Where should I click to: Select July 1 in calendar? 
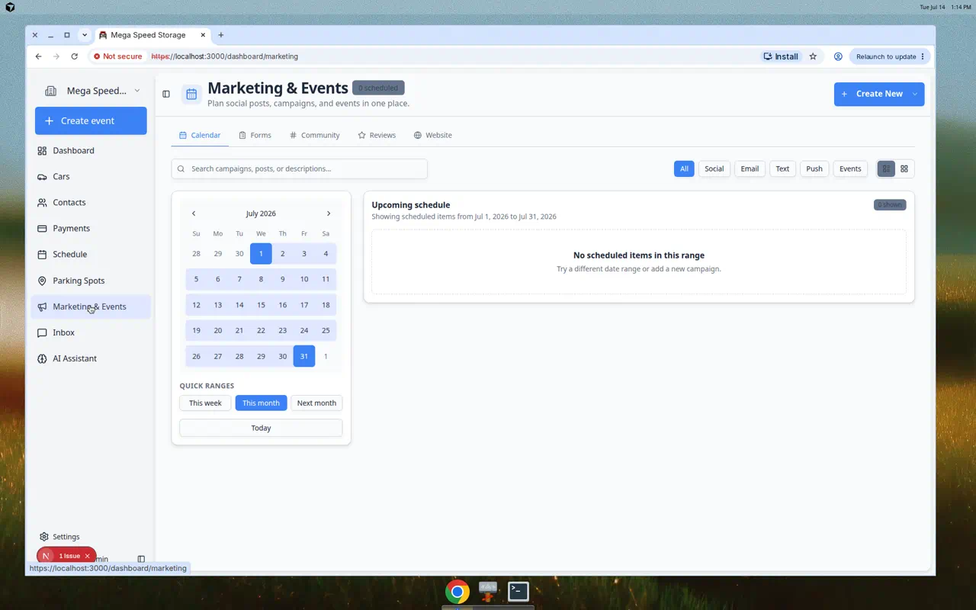point(261,254)
